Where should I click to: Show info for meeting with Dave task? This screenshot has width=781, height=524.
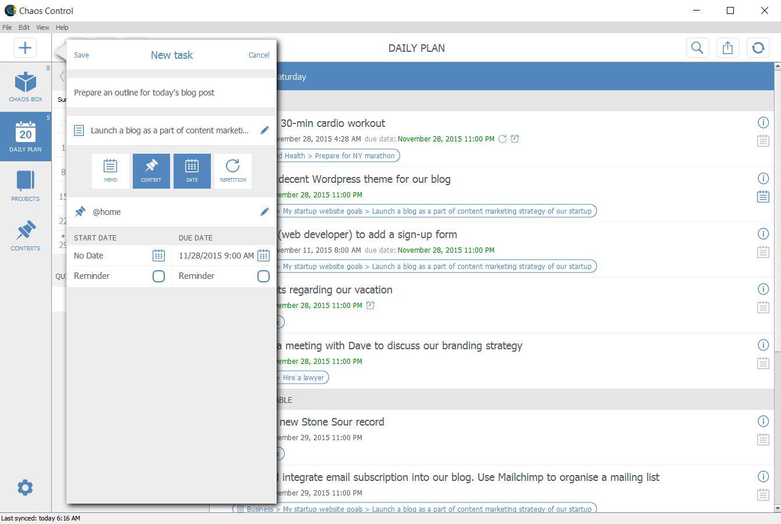tap(763, 345)
